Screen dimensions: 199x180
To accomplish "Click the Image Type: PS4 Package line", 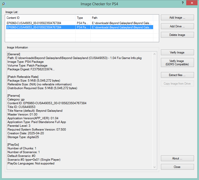I will pyautogui.click(x=26, y=62).
